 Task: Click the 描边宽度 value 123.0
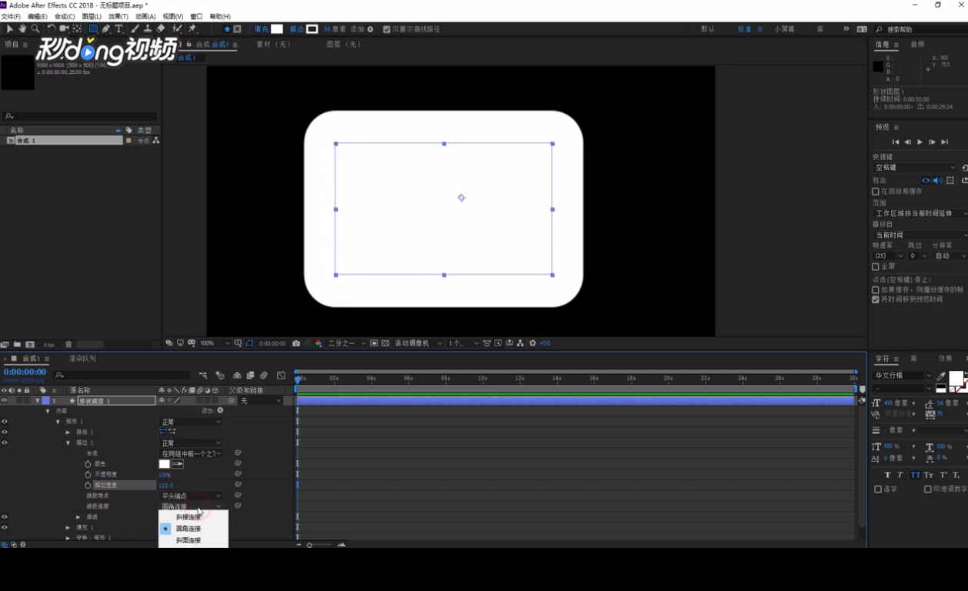[165, 486]
